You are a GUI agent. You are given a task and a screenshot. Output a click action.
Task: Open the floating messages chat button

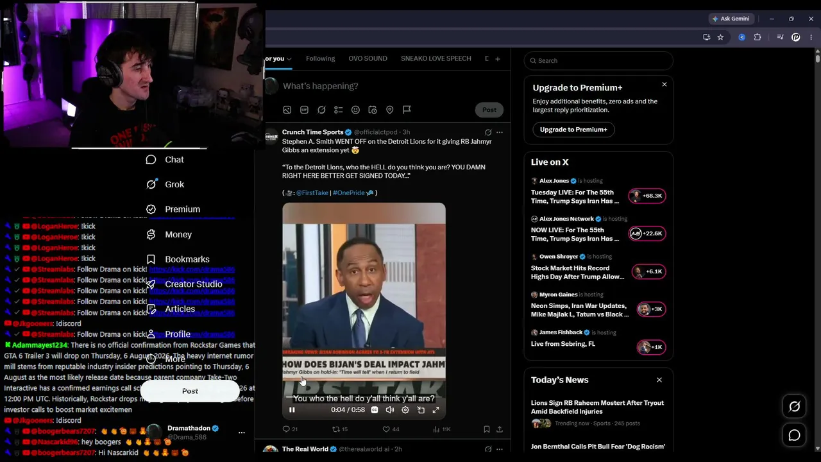(795, 436)
